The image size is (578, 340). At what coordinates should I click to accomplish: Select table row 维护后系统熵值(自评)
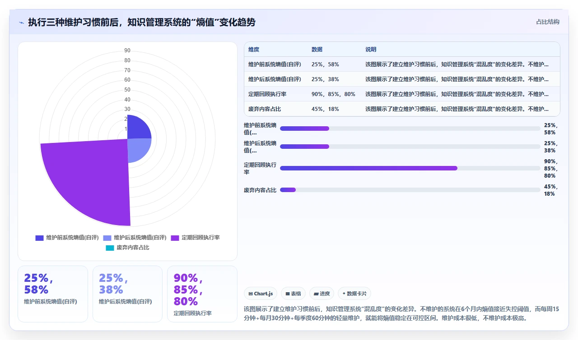pyautogui.click(x=402, y=79)
